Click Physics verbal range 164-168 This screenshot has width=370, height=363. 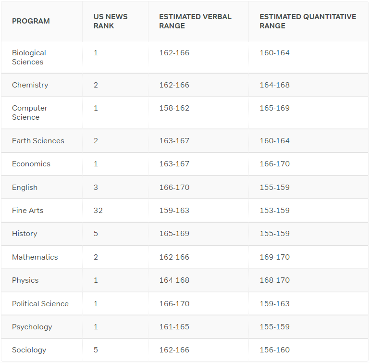174,280
